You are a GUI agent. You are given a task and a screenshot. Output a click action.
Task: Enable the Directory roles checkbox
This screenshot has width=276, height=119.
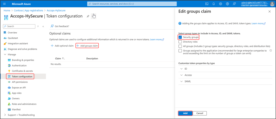[x=180, y=42]
